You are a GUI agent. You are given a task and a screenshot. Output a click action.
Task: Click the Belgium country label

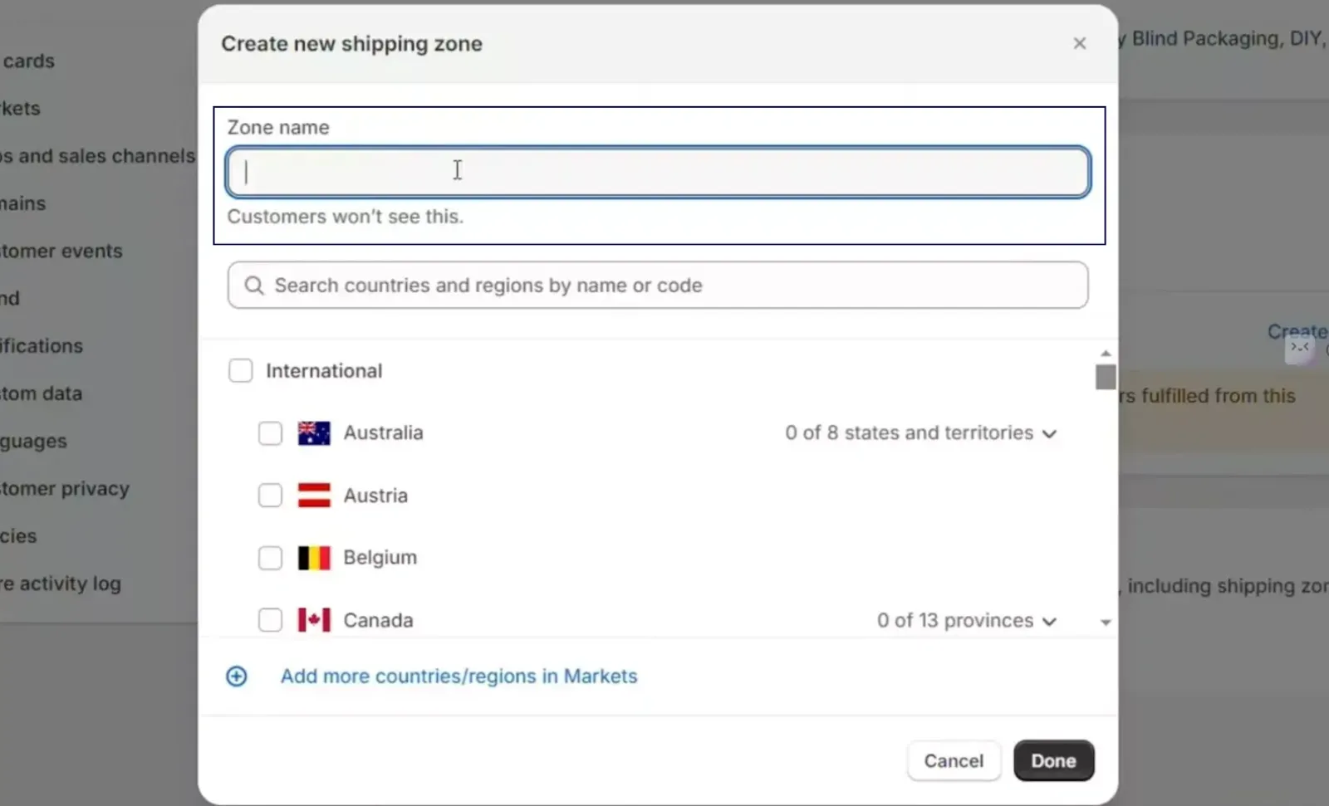point(380,558)
